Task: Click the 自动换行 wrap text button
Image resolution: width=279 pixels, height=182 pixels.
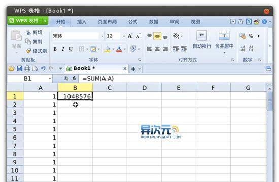Action: coord(202,40)
